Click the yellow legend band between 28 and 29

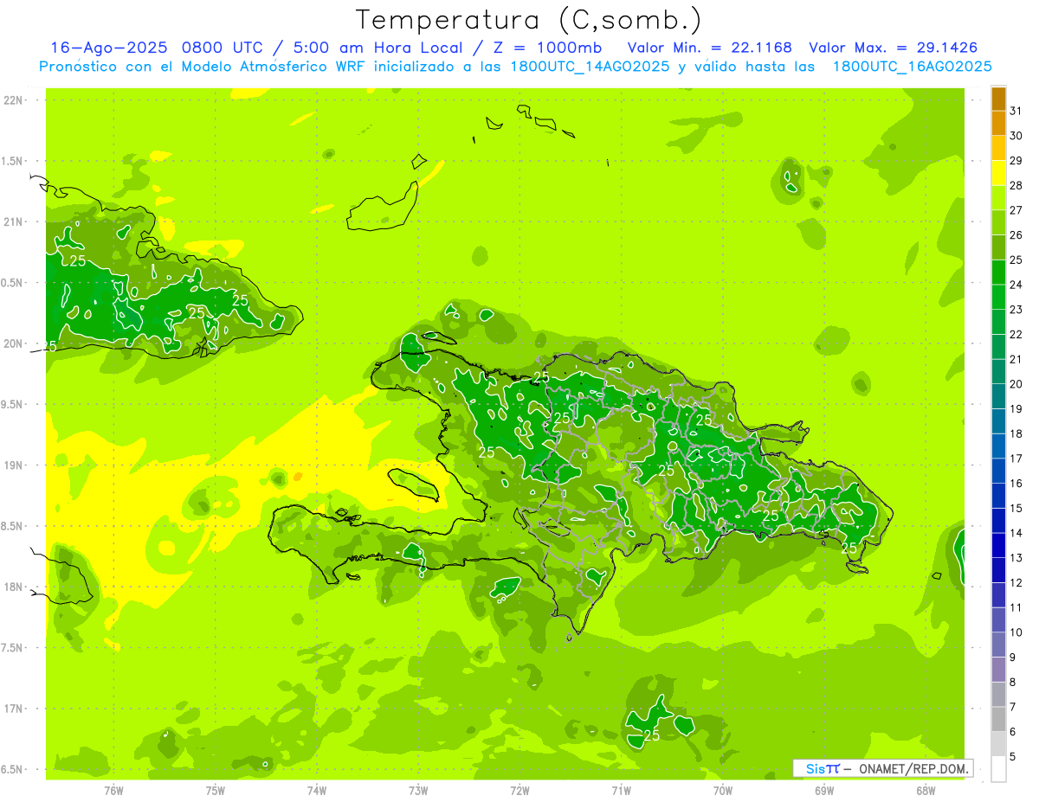coord(998,173)
